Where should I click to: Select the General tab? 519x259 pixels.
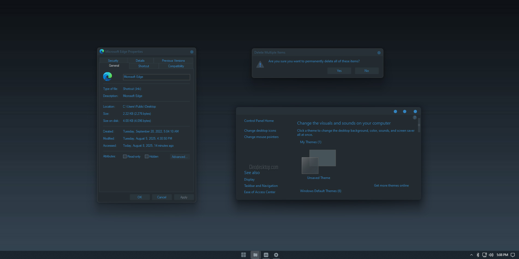(x=114, y=66)
